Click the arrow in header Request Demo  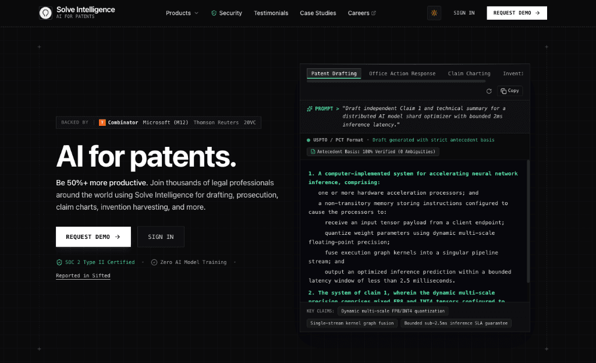(x=537, y=13)
